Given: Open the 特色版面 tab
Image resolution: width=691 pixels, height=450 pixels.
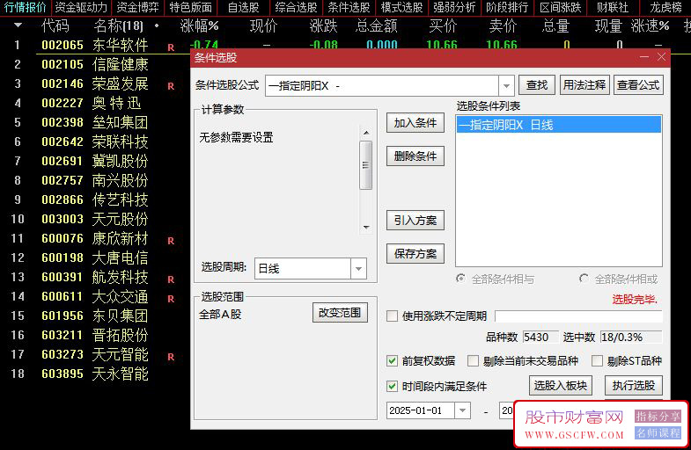Looking at the screenshot, I should (190, 8).
